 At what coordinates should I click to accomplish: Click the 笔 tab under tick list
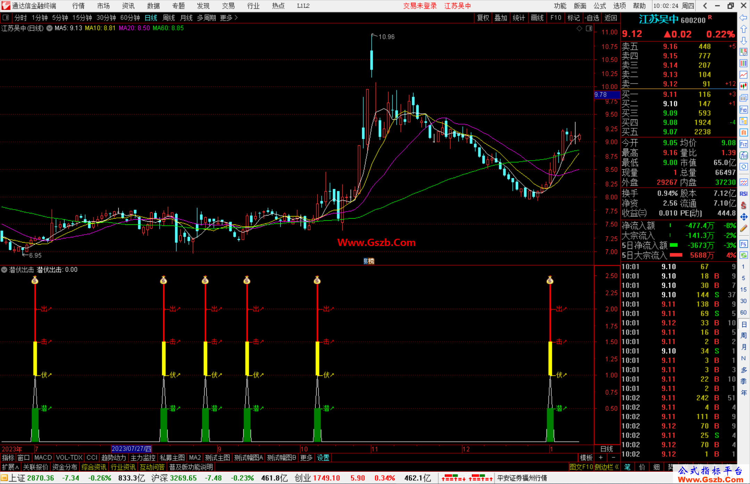click(627, 467)
